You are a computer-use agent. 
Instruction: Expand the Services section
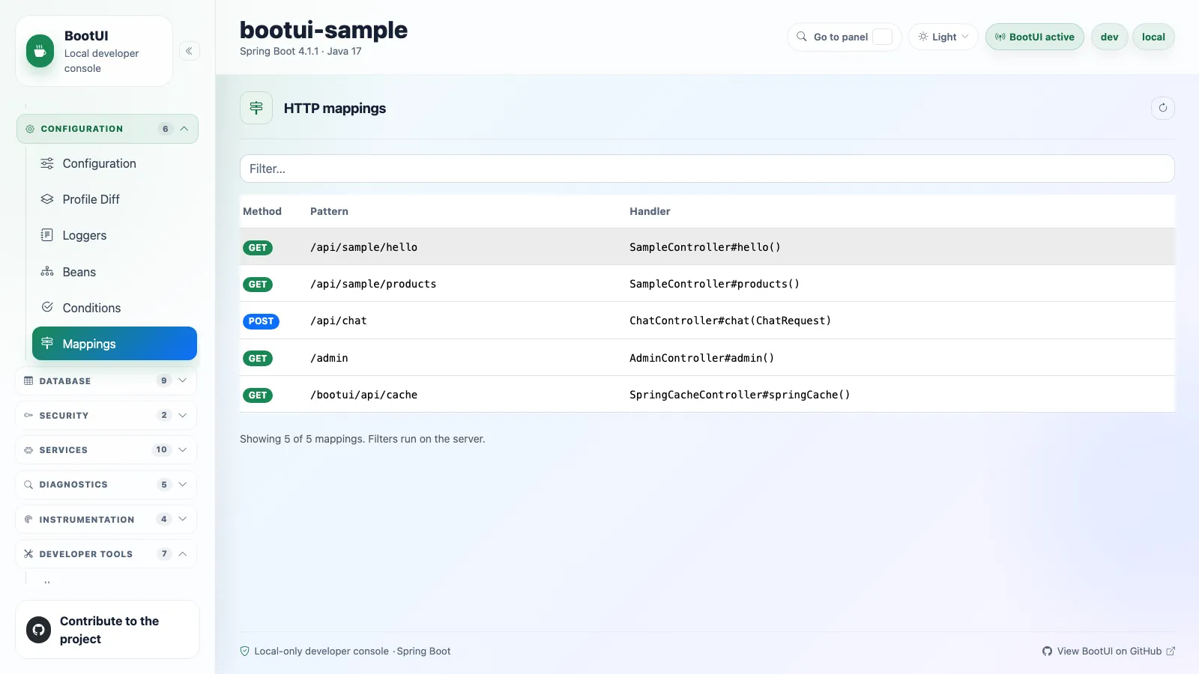(106, 450)
